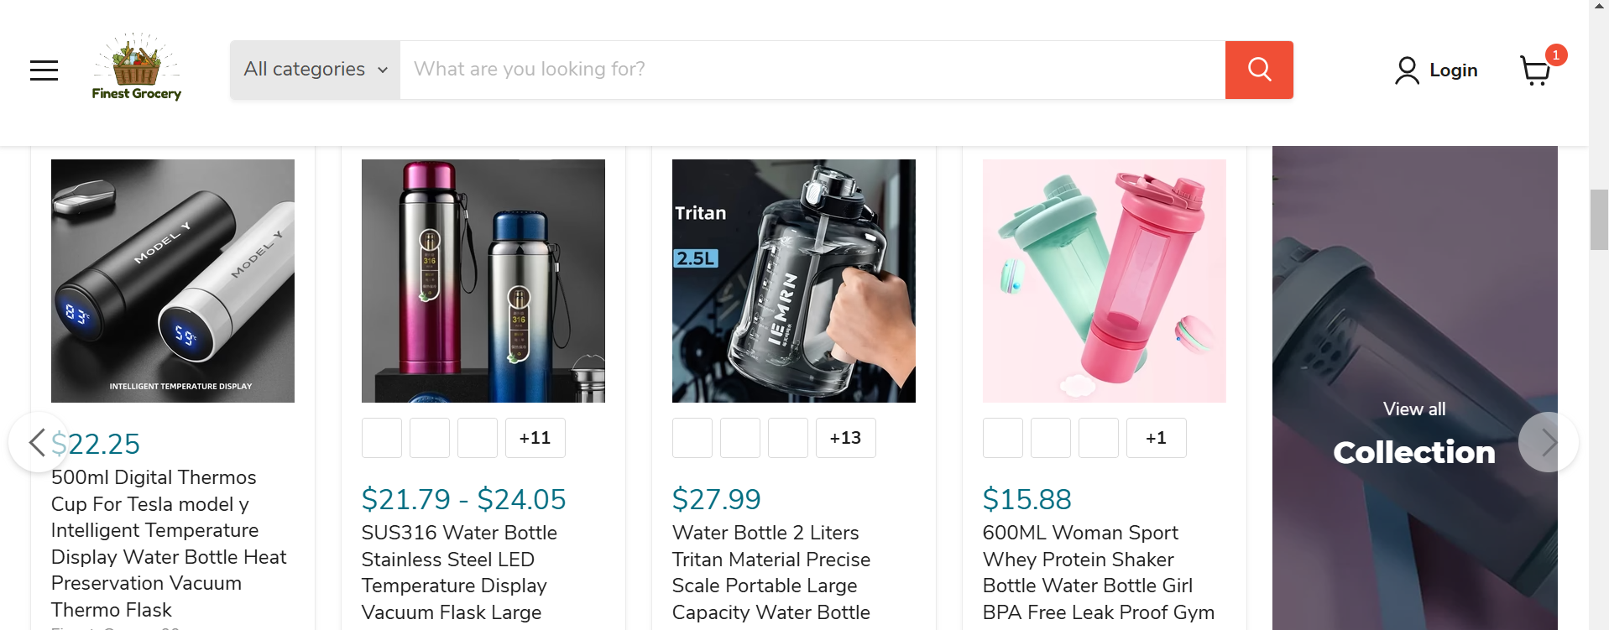
Task: Show +13 more variants for Tritan bottle
Action: [845, 438]
